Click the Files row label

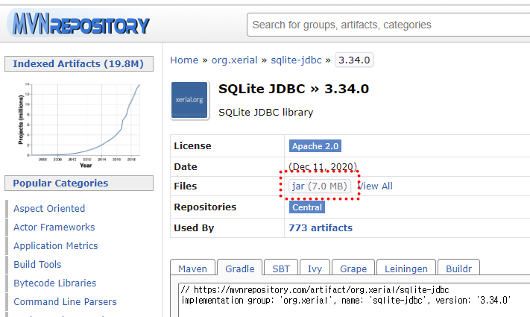[x=185, y=186]
